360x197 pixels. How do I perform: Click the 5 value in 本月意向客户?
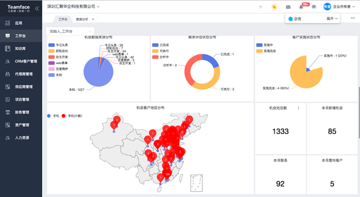tap(332, 183)
